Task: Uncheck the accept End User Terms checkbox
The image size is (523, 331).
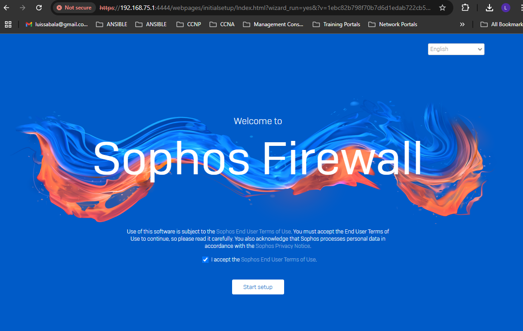Action: tap(205, 260)
